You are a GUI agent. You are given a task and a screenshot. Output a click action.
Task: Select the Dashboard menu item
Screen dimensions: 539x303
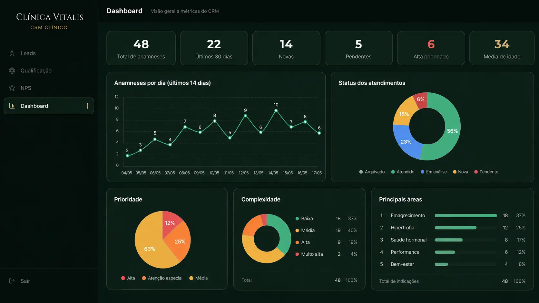click(49, 106)
